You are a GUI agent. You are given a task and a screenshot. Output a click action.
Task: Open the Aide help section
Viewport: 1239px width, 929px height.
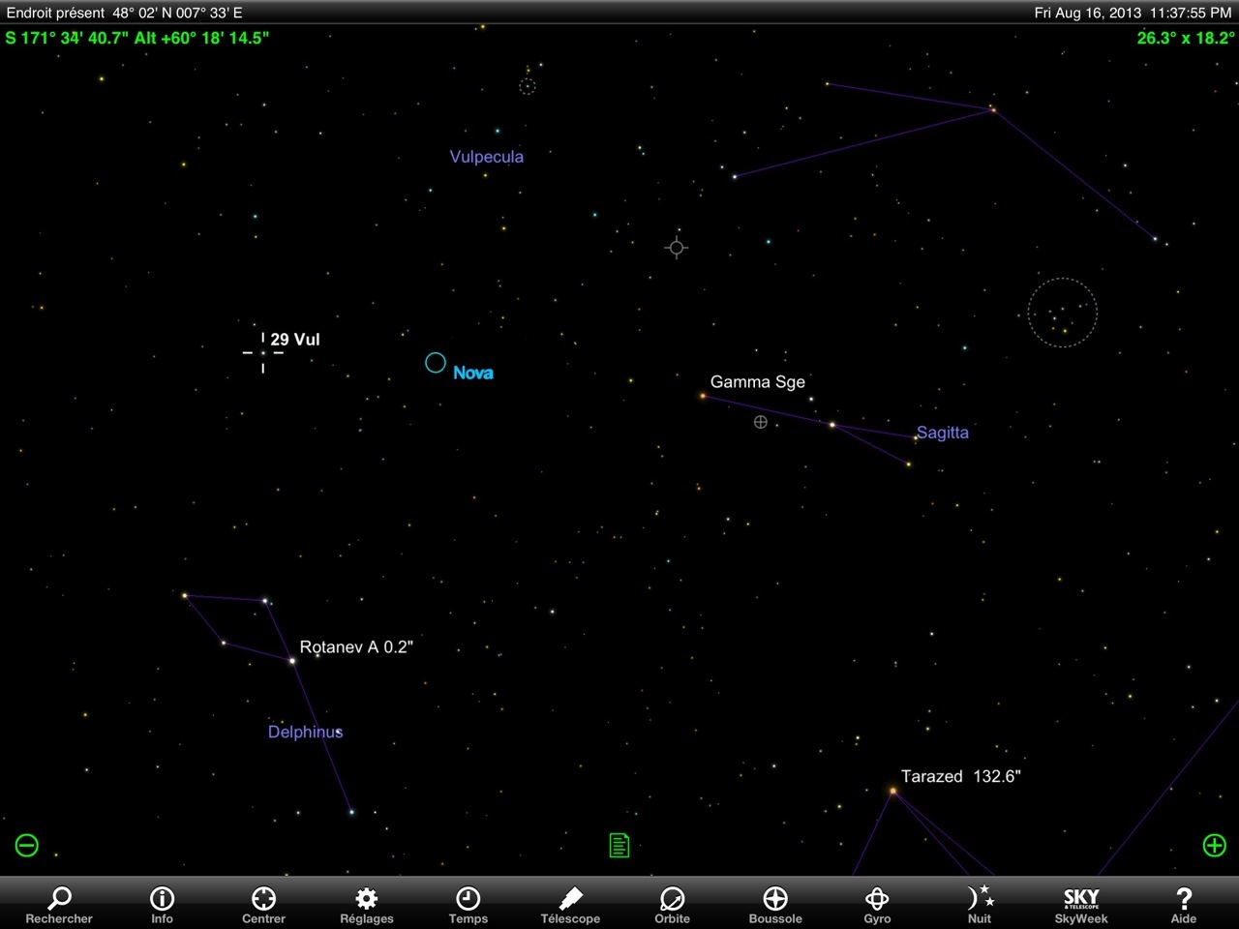click(x=1183, y=904)
